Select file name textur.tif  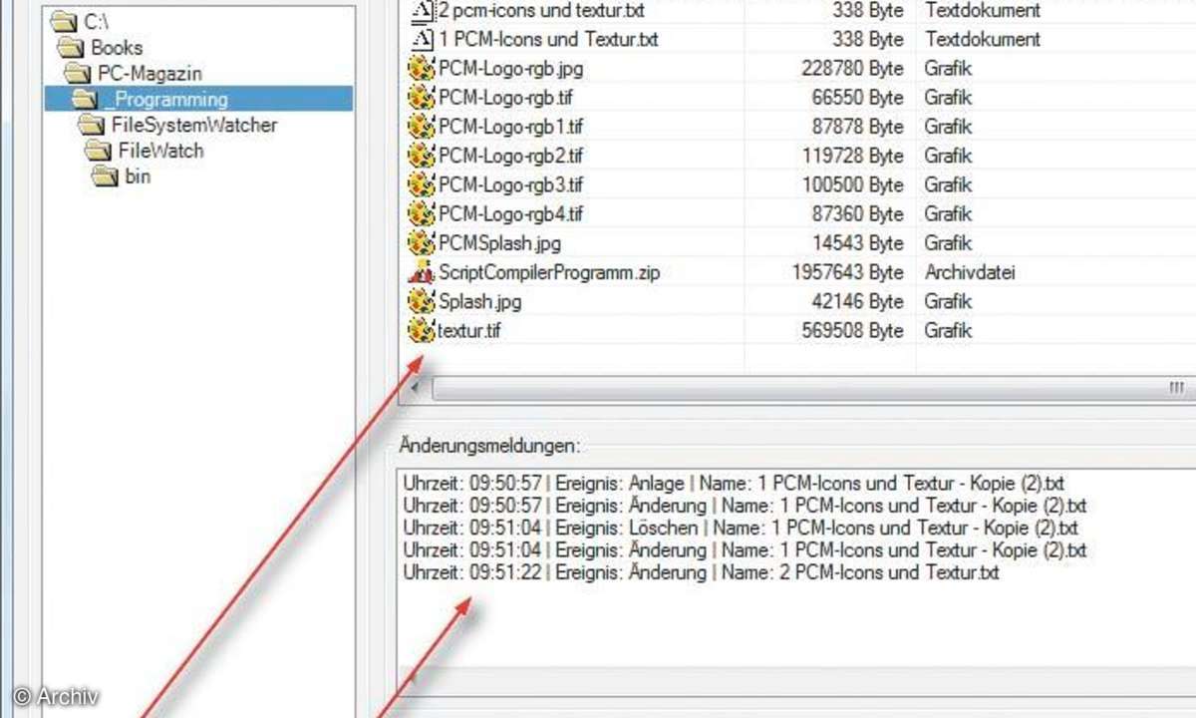tap(469, 329)
